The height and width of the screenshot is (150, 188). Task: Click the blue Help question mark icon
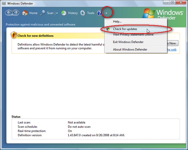[100, 13]
